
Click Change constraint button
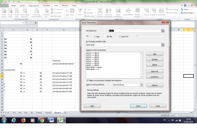(155, 60)
